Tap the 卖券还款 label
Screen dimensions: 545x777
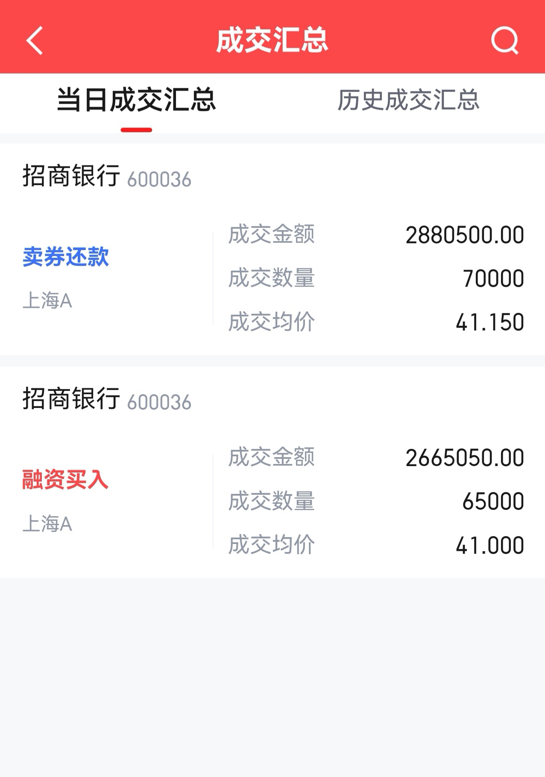click(x=66, y=257)
